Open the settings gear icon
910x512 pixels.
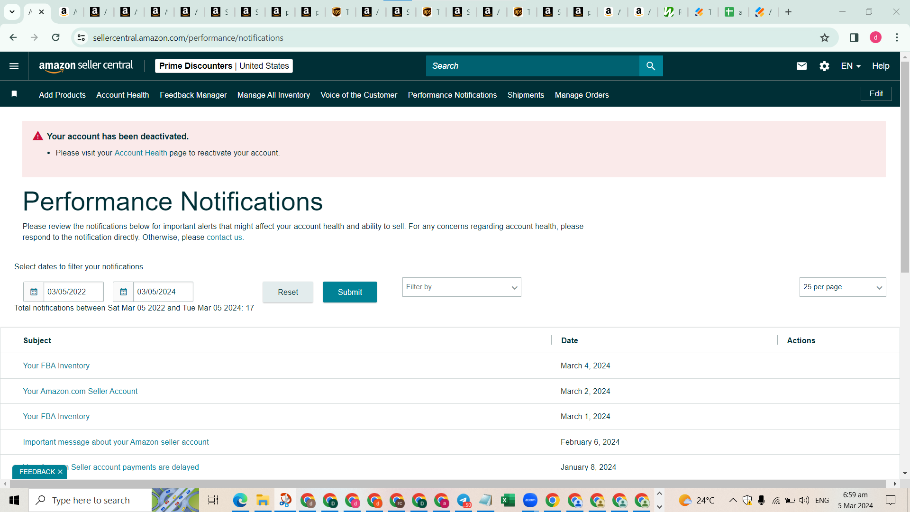click(x=824, y=66)
